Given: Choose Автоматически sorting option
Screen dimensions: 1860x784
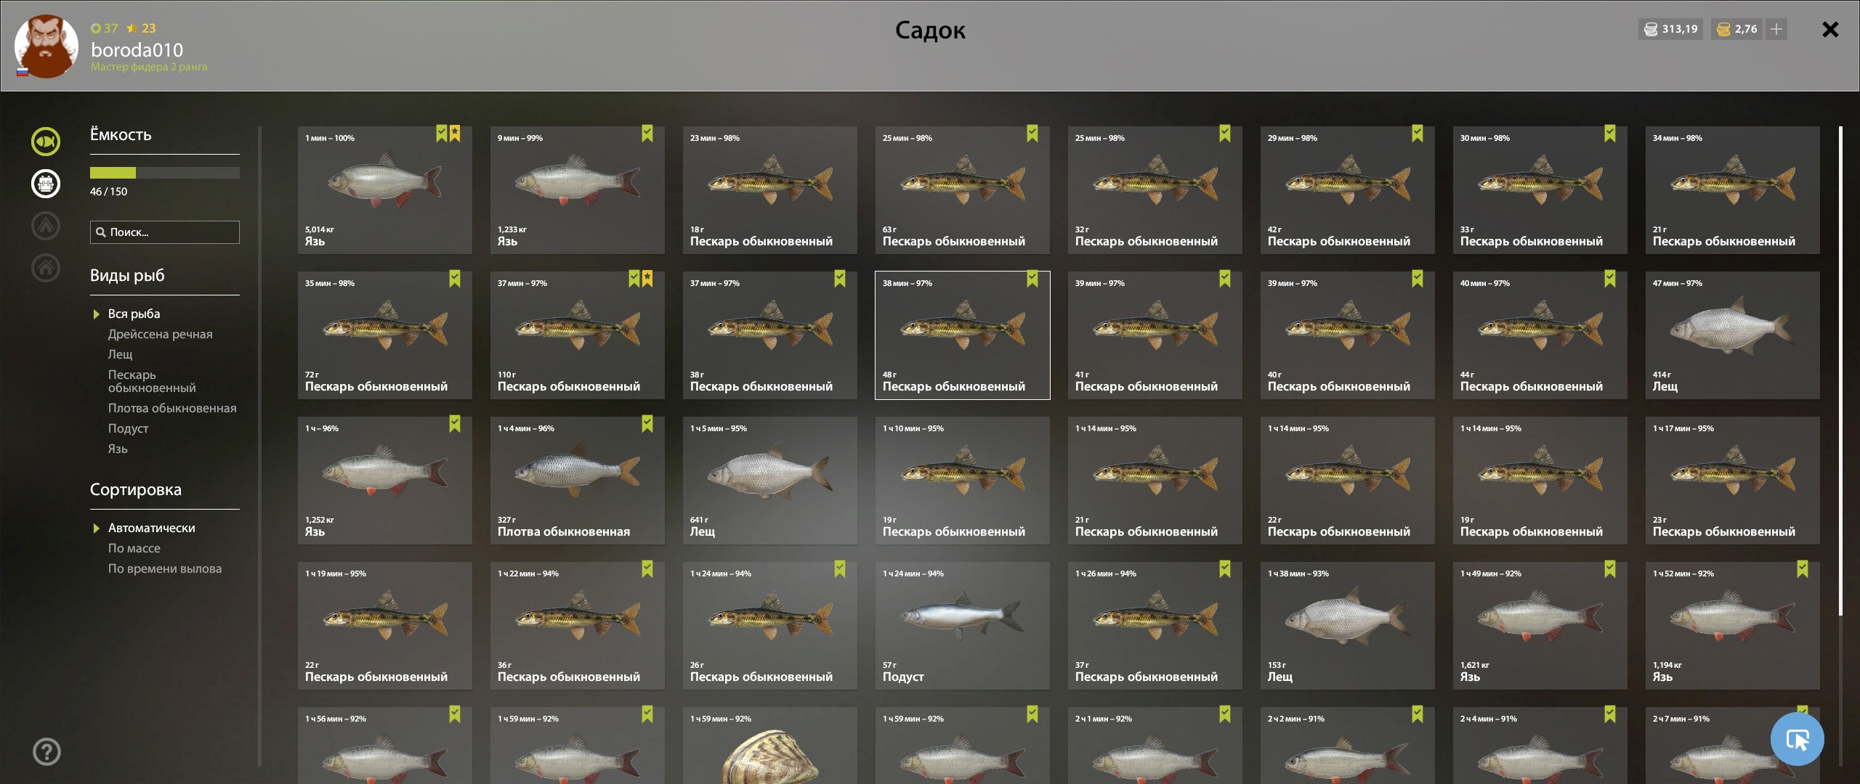Looking at the screenshot, I should (151, 528).
